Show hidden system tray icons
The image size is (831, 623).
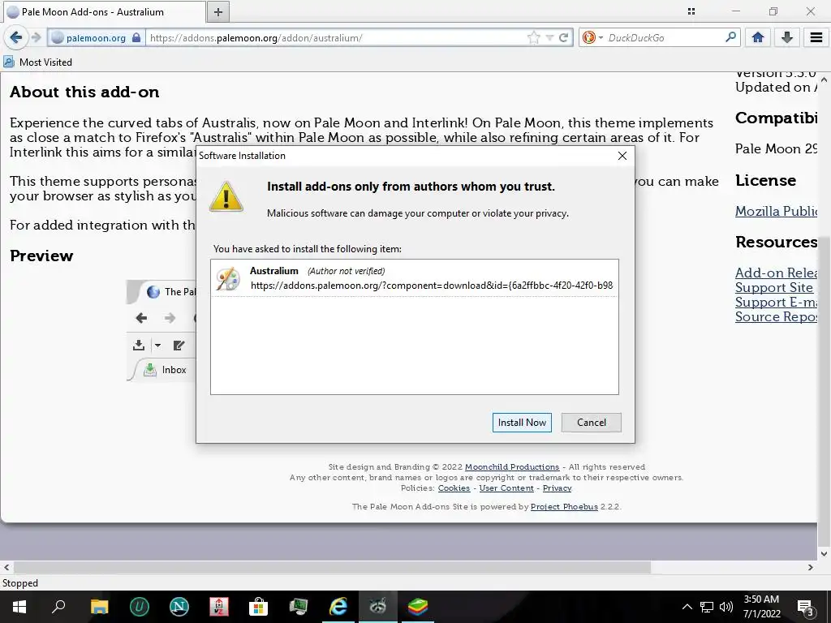687,607
